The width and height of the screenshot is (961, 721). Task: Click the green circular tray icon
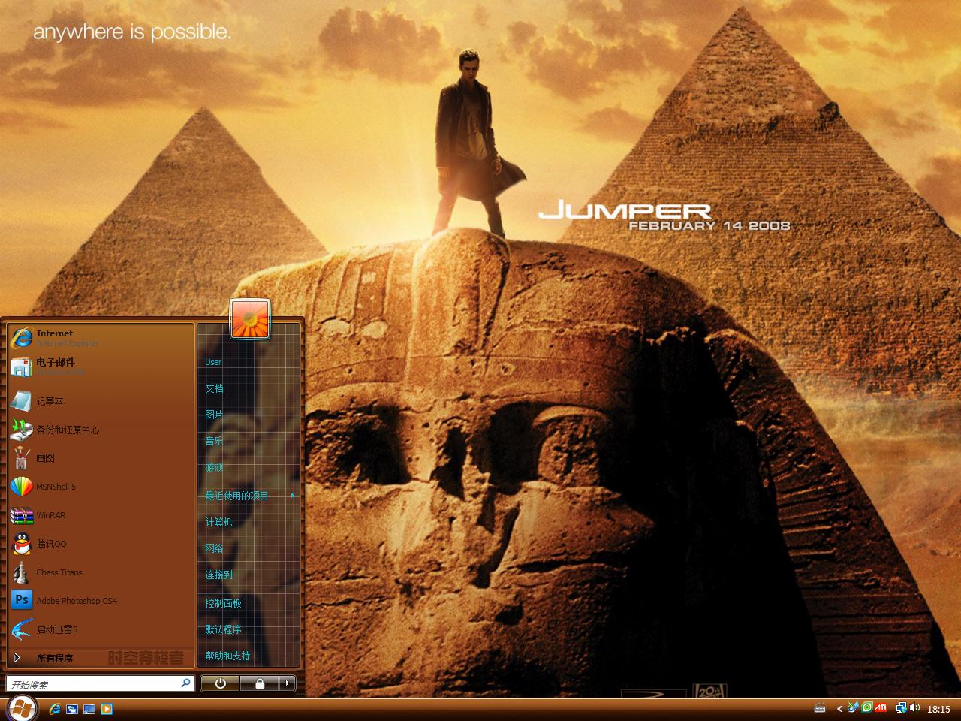point(867,707)
